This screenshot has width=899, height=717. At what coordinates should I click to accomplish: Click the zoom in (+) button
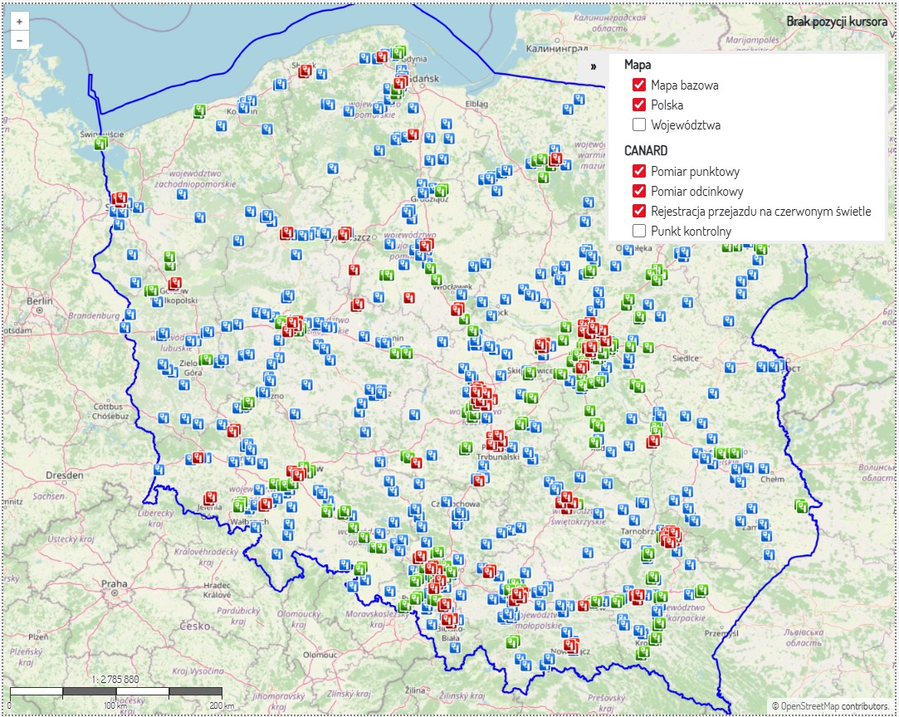17,22
